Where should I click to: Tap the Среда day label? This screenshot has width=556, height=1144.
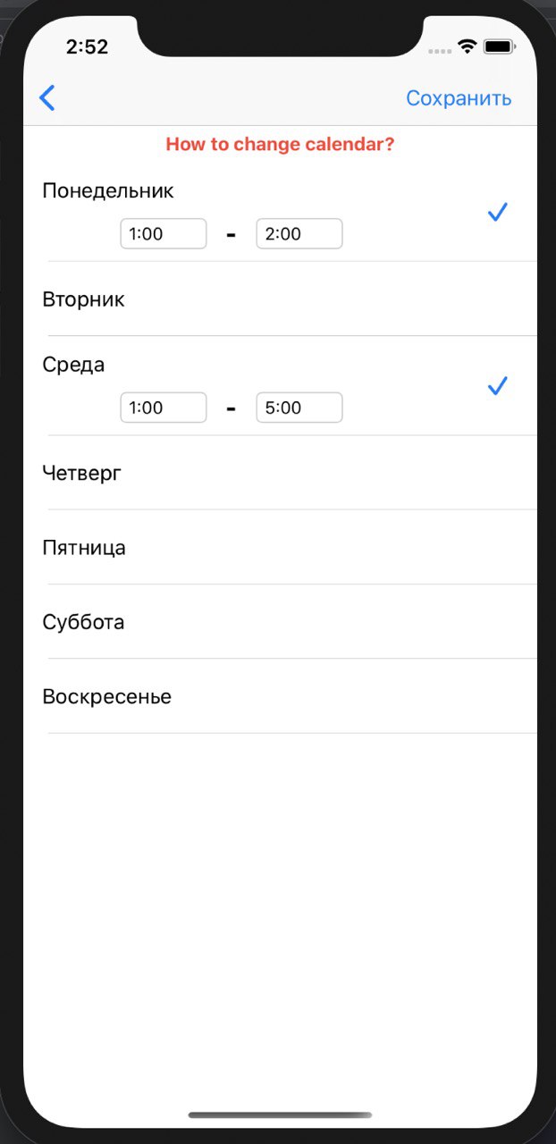click(x=73, y=365)
